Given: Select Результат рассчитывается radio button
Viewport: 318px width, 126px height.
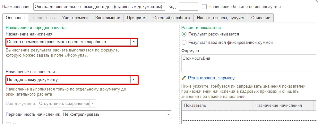Looking at the screenshot, I should [184, 34].
